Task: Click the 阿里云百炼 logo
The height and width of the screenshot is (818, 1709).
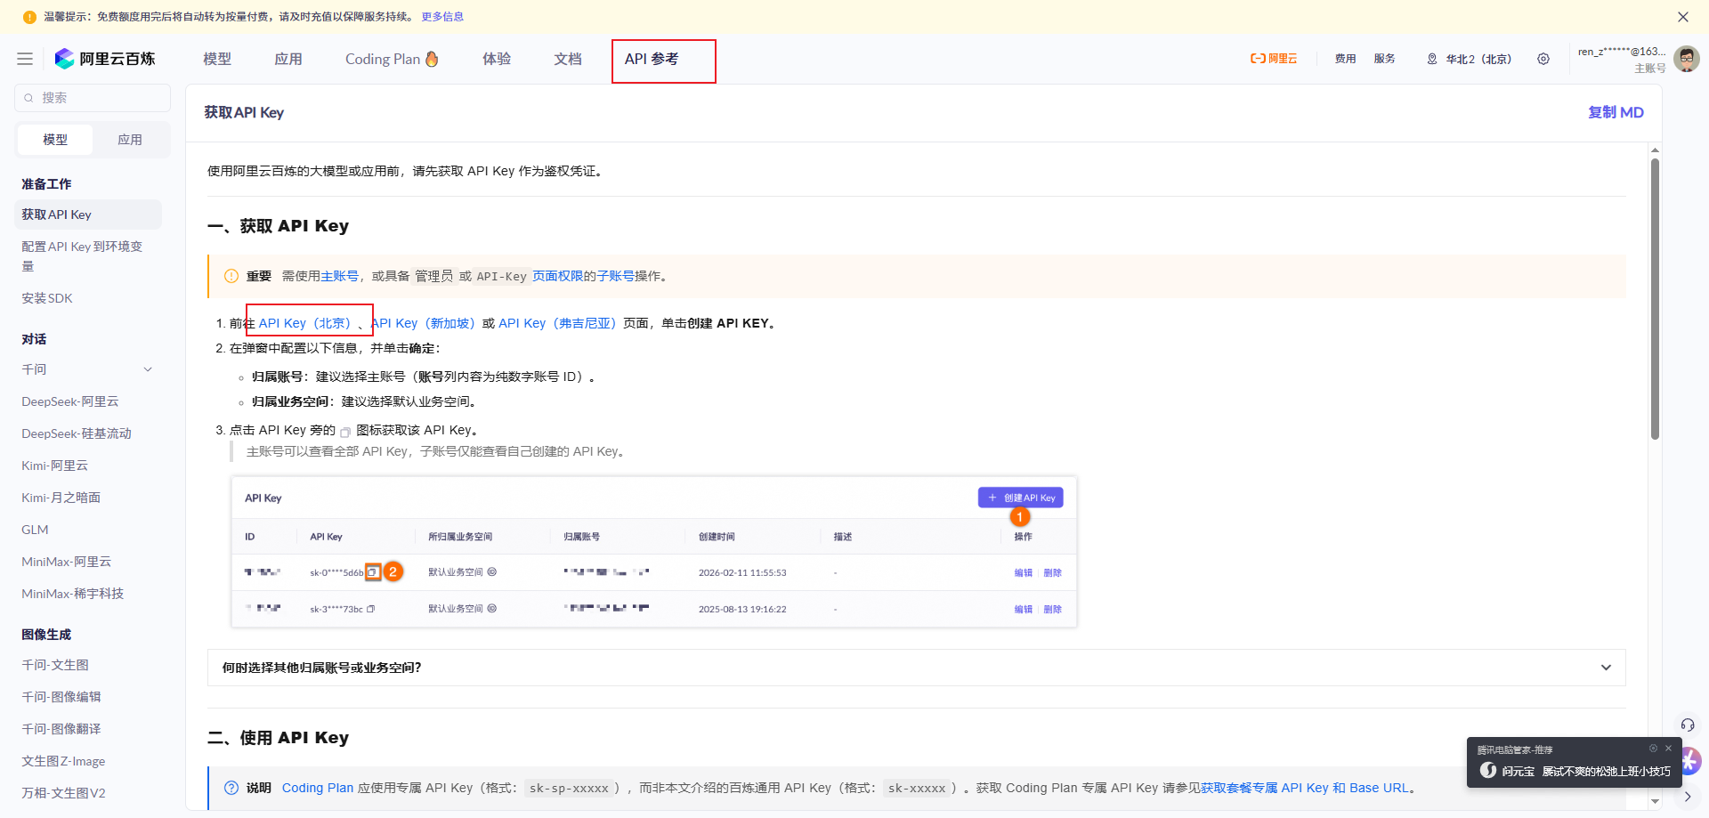Action: (105, 59)
